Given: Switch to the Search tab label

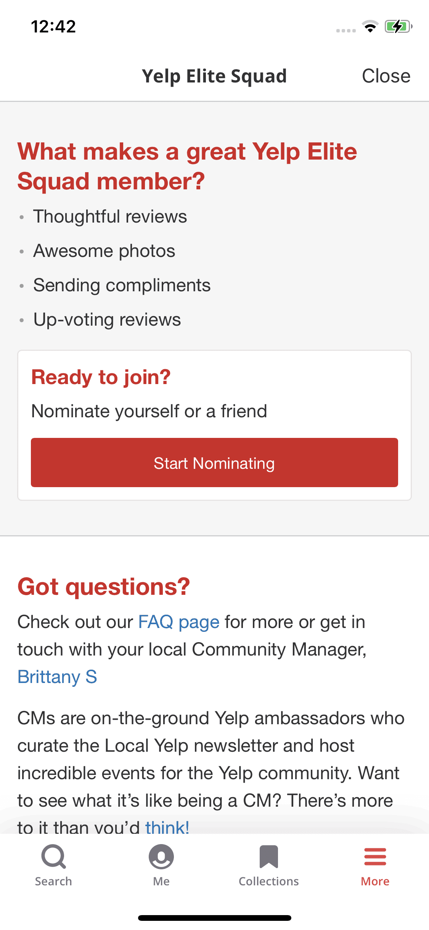Looking at the screenshot, I should tap(53, 881).
